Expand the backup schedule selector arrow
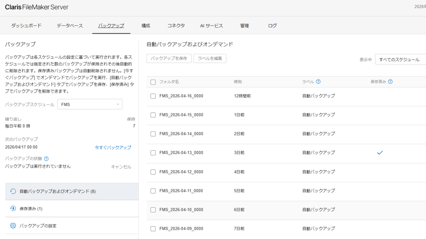The height and width of the screenshot is (239, 426). (118, 104)
